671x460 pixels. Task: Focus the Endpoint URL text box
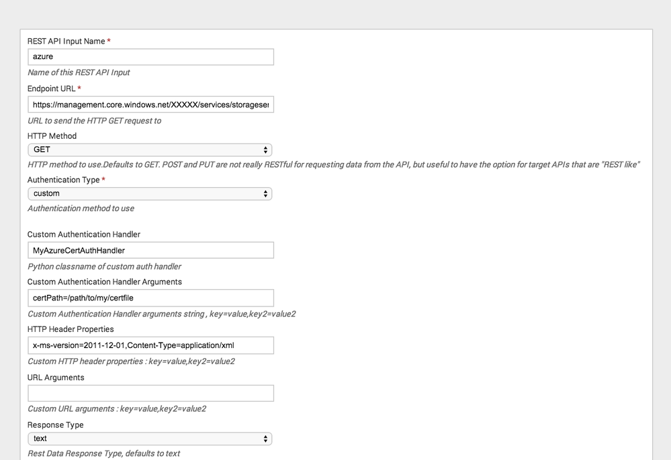[150, 105]
